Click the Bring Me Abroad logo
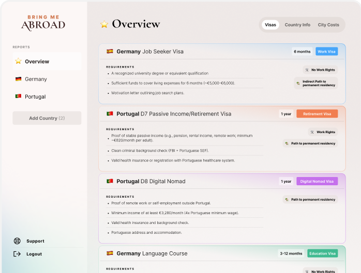Screen dimensions: 361x273 tap(43, 23)
